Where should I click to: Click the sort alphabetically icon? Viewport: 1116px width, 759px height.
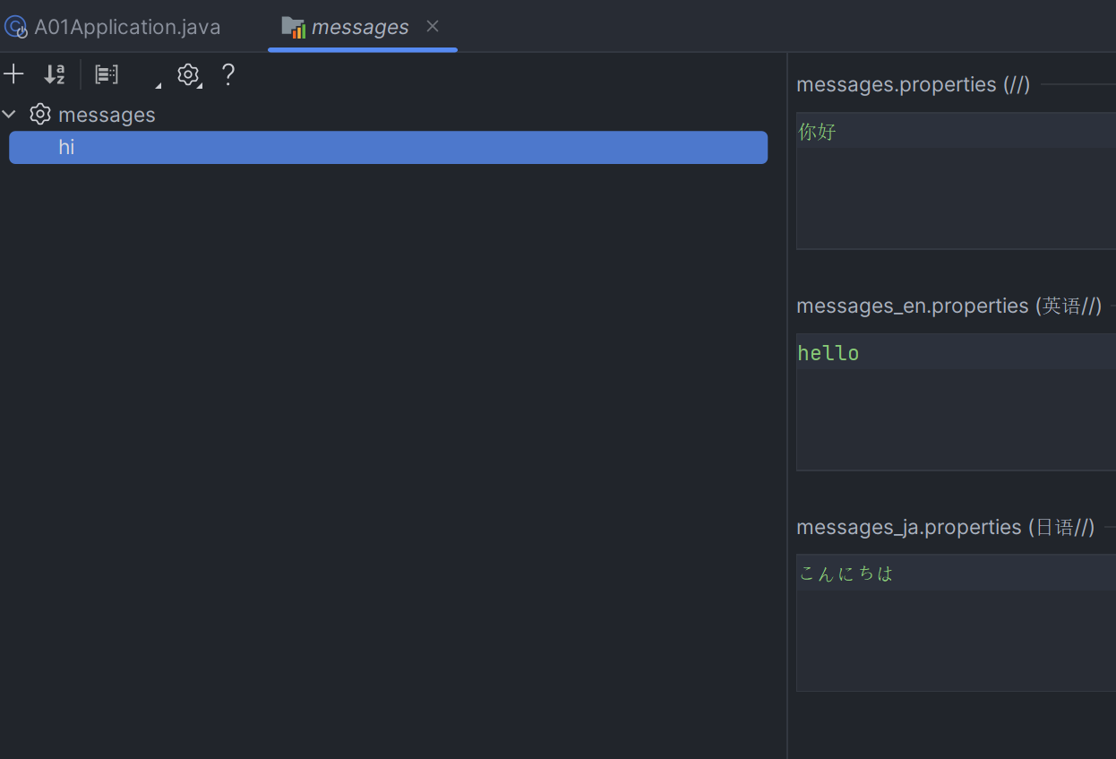pos(55,74)
